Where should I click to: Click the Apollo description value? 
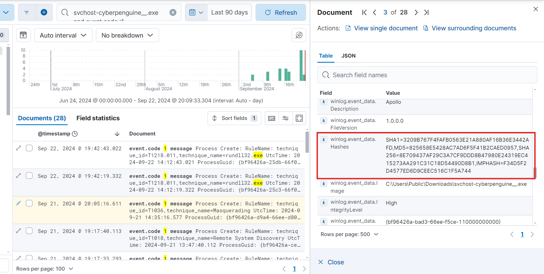(394, 102)
